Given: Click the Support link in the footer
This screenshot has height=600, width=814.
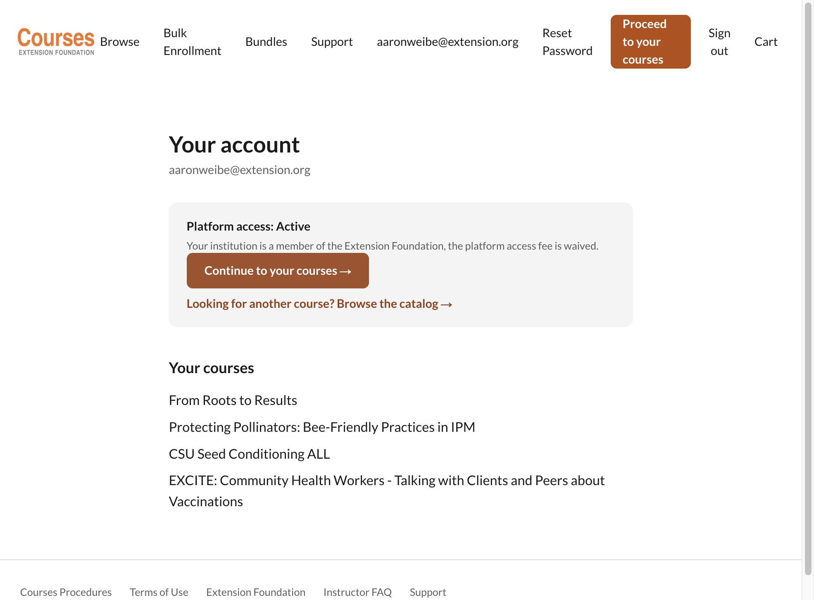Looking at the screenshot, I should [x=428, y=592].
